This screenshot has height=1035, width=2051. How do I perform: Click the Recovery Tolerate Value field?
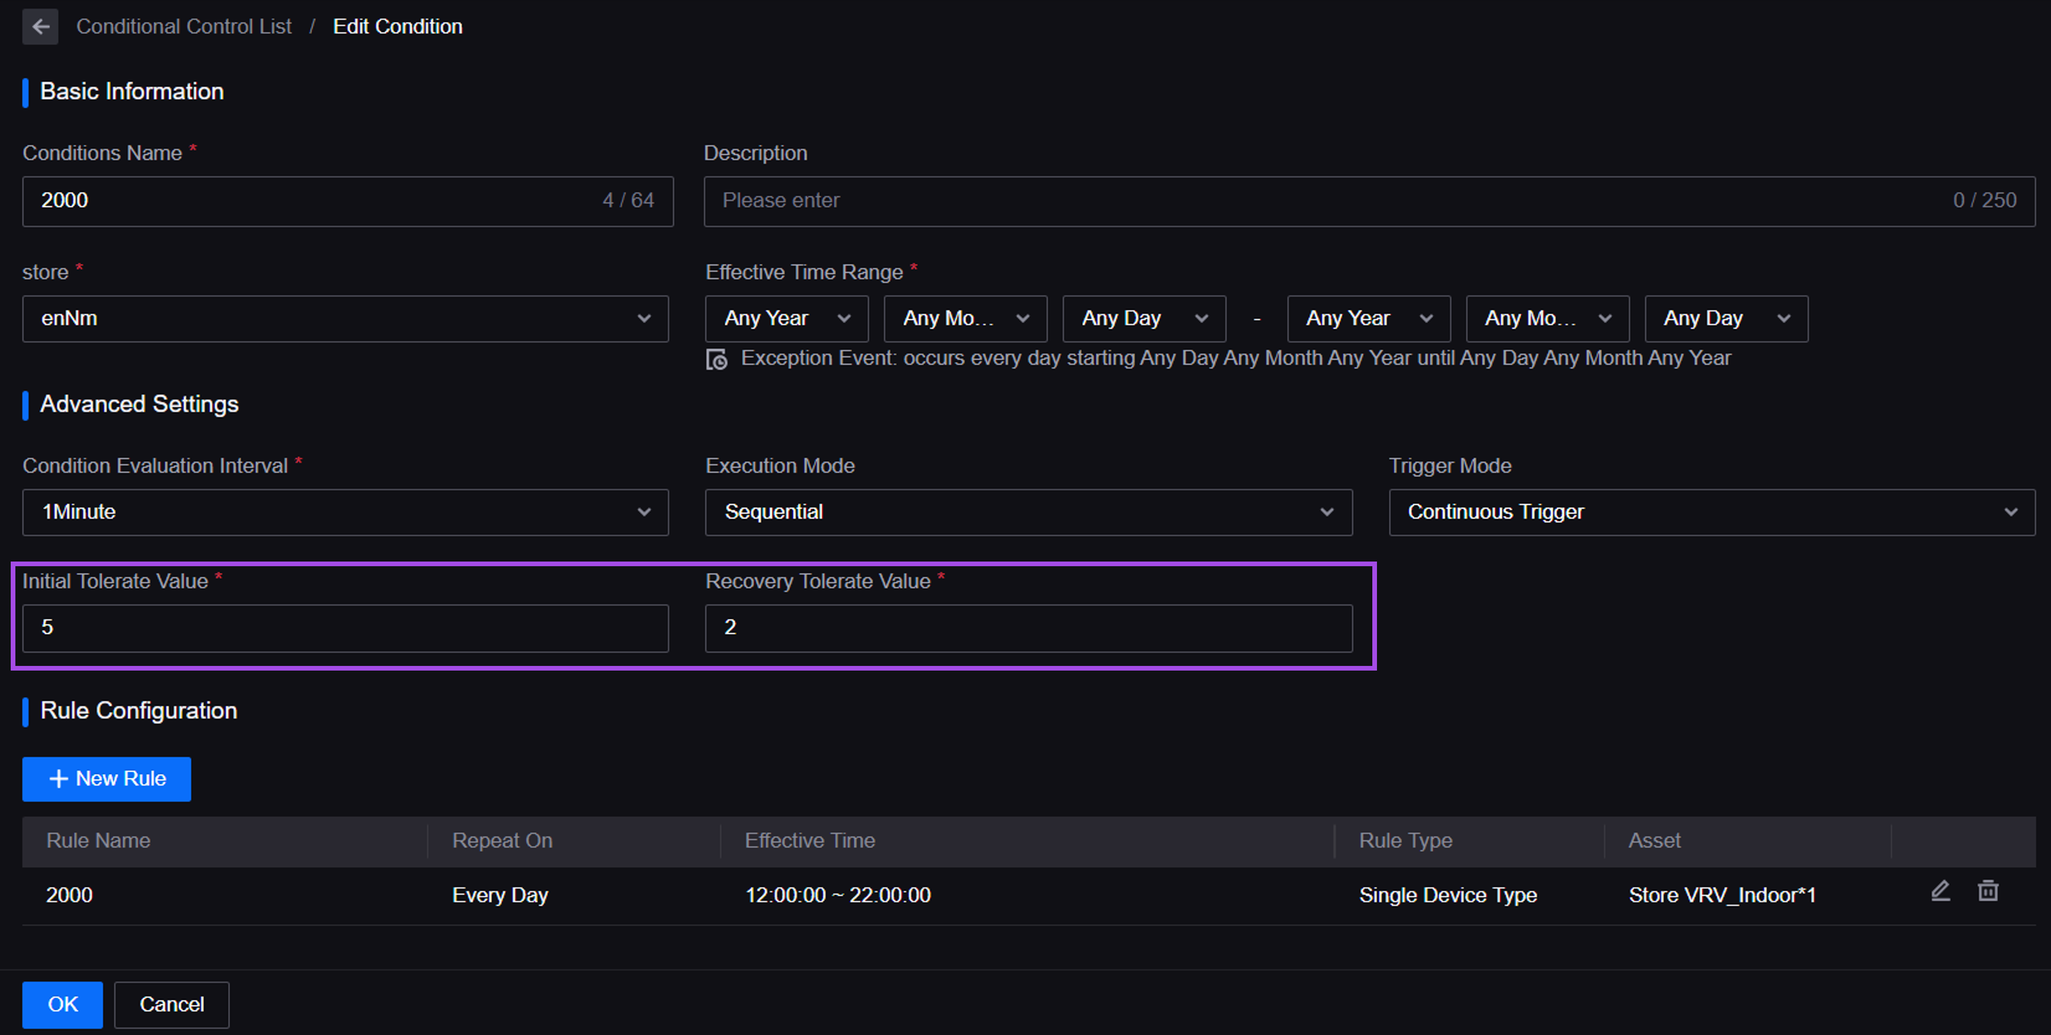pos(1028,627)
